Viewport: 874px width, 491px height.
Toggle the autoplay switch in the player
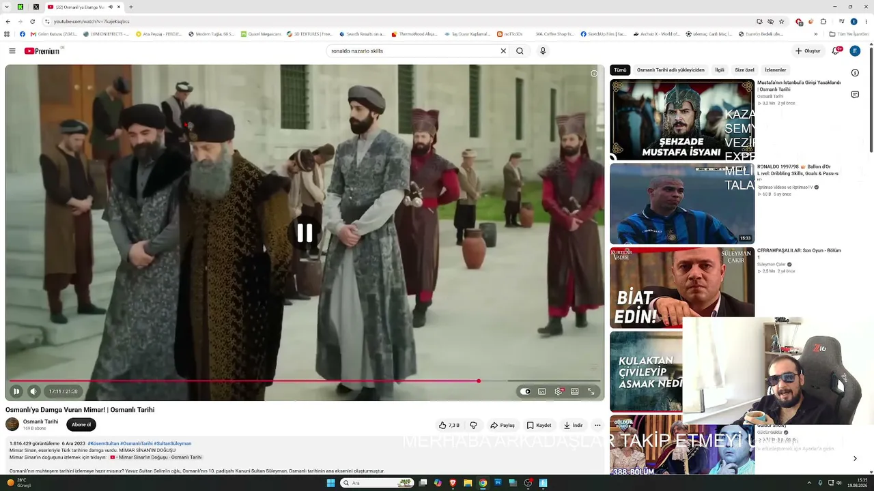[525, 391]
